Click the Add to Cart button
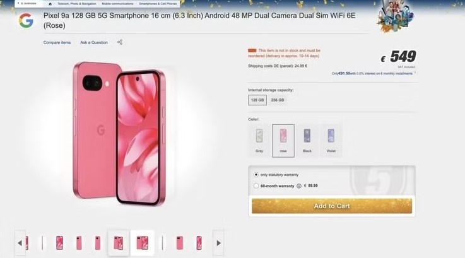The height and width of the screenshot is (258, 465). (x=332, y=206)
